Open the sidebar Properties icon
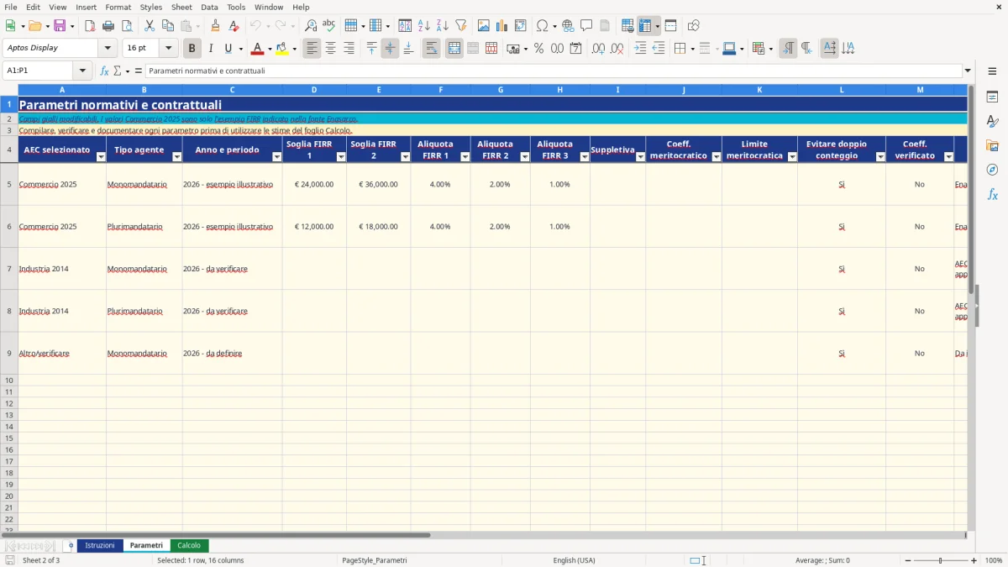This screenshot has width=1008, height=567. click(992, 97)
